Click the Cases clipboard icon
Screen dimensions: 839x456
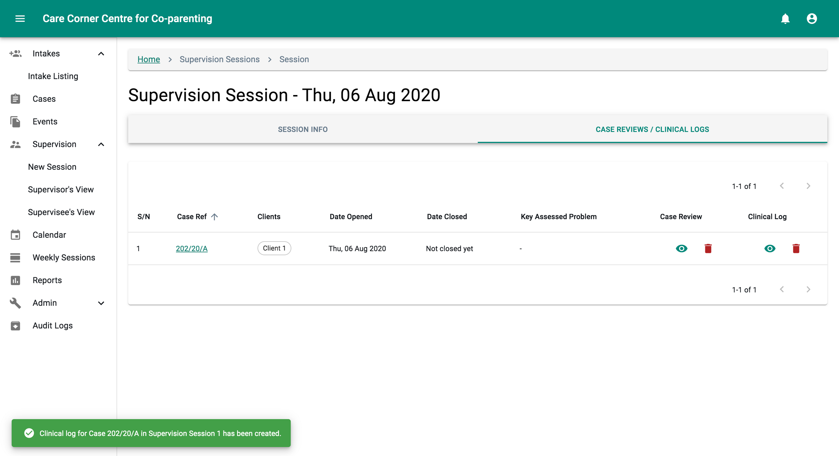[15, 99]
